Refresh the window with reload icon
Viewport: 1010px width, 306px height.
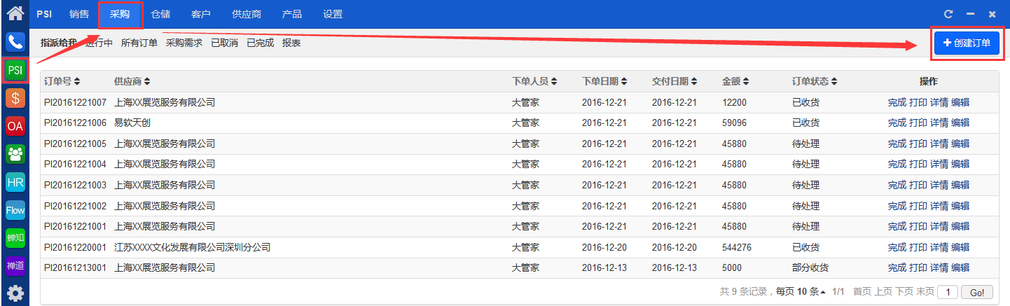948,14
